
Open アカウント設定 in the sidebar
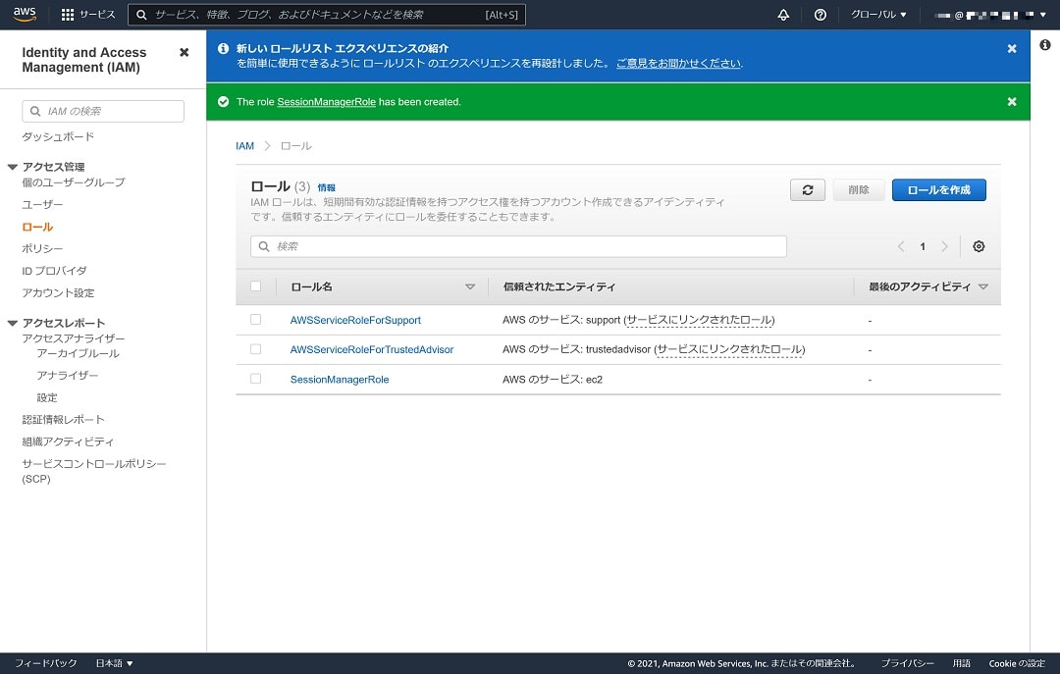(x=58, y=292)
